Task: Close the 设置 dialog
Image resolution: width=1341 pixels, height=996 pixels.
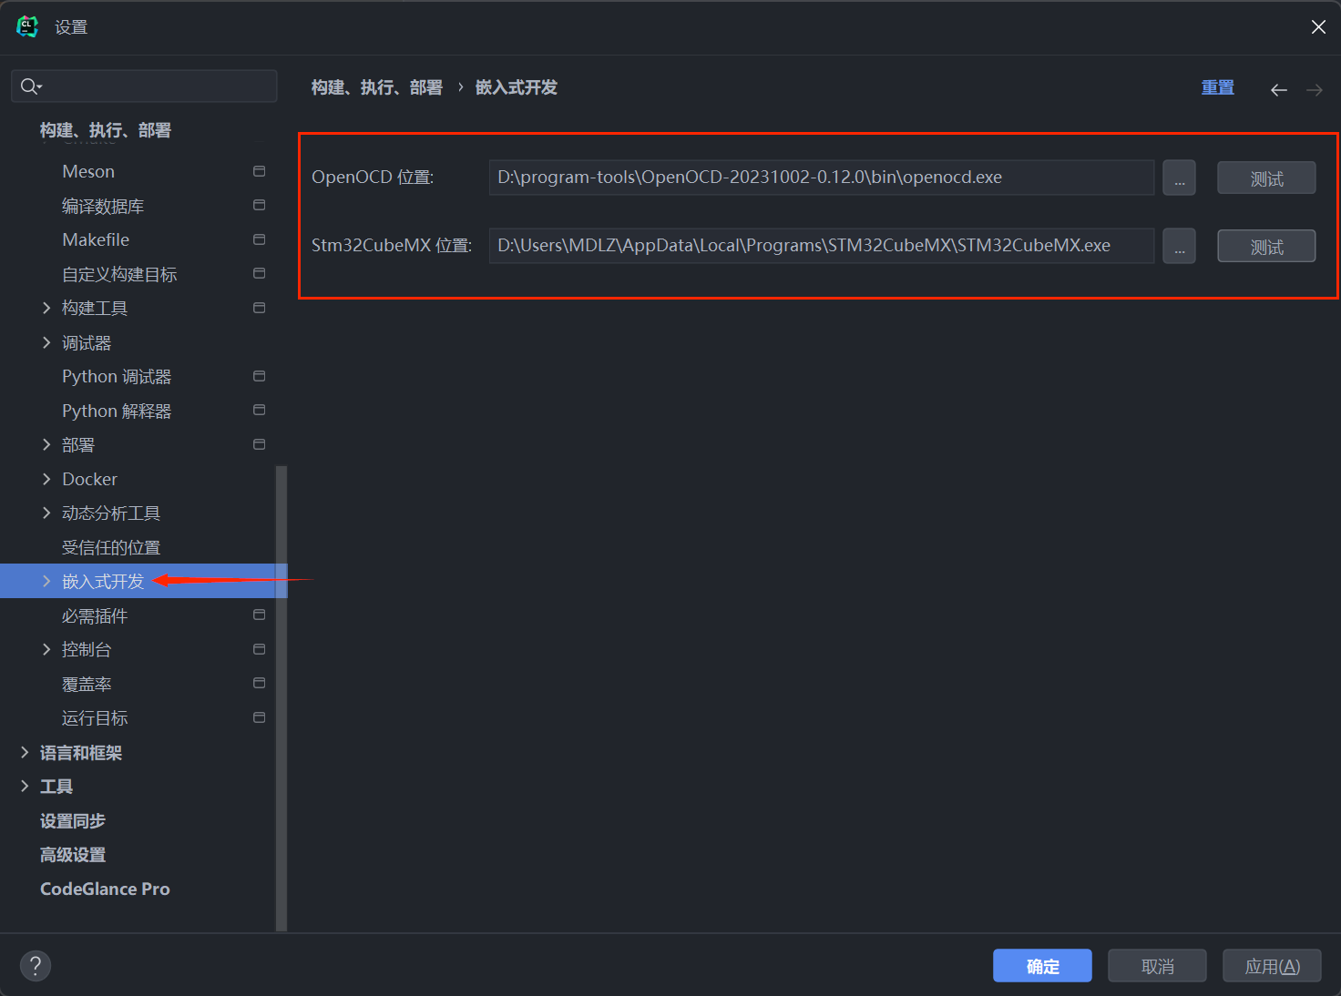Action: pyautogui.click(x=1318, y=27)
